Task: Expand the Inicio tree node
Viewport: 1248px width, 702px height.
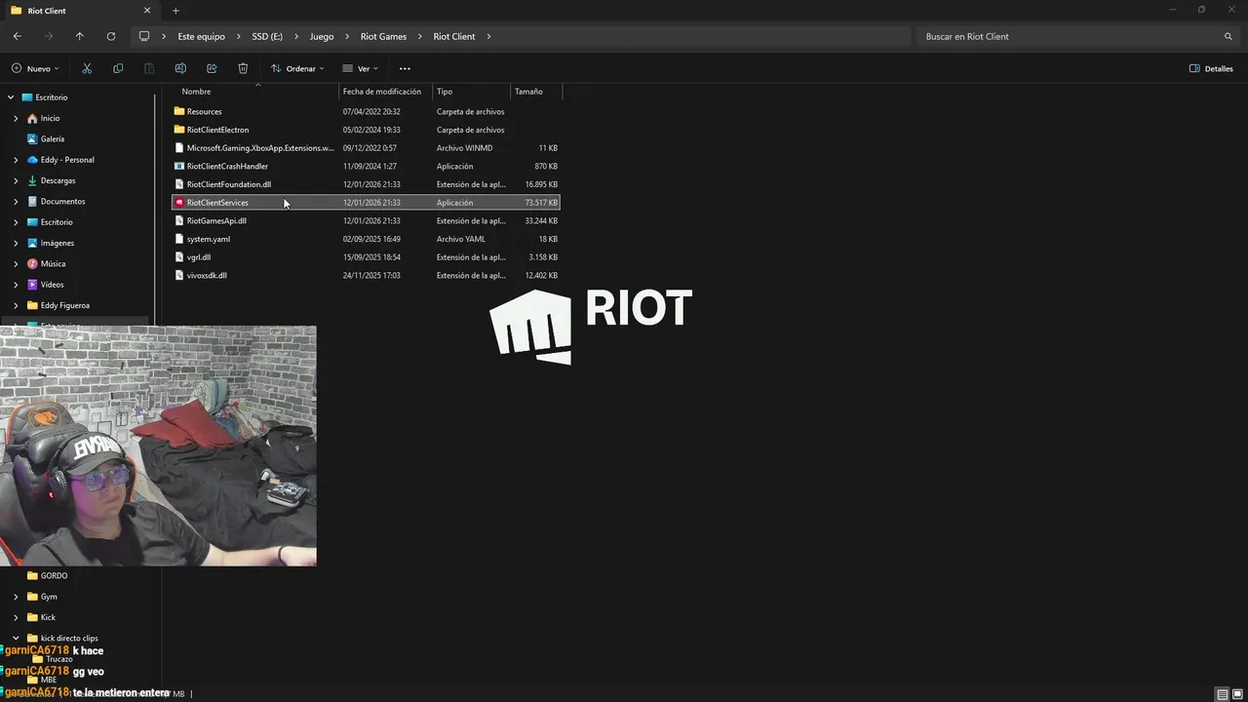Action: [x=16, y=118]
